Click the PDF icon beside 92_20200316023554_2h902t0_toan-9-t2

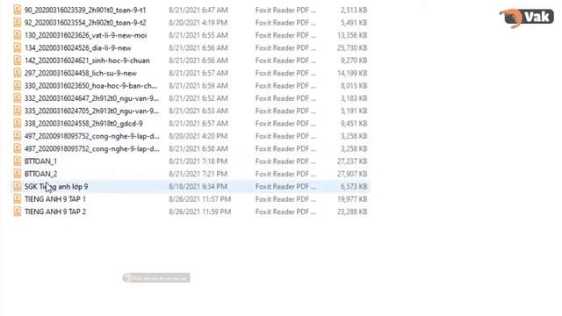click(18, 23)
